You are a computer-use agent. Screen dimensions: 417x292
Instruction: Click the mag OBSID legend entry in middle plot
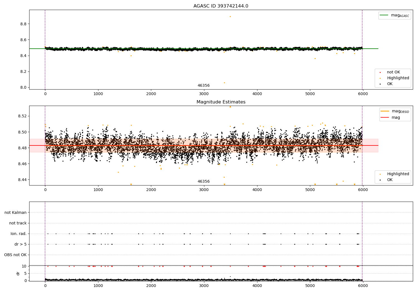(395, 111)
